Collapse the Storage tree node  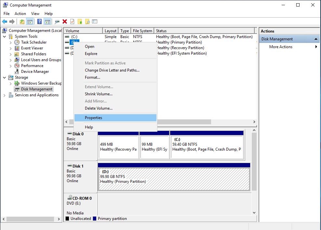pos(4,78)
